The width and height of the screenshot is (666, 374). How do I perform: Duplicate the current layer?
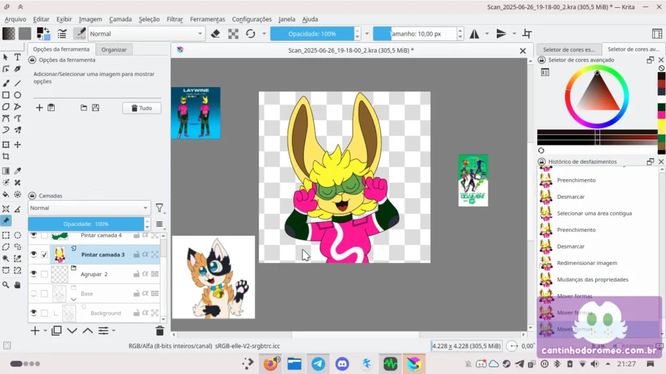pyautogui.click(x=57, y=330)
